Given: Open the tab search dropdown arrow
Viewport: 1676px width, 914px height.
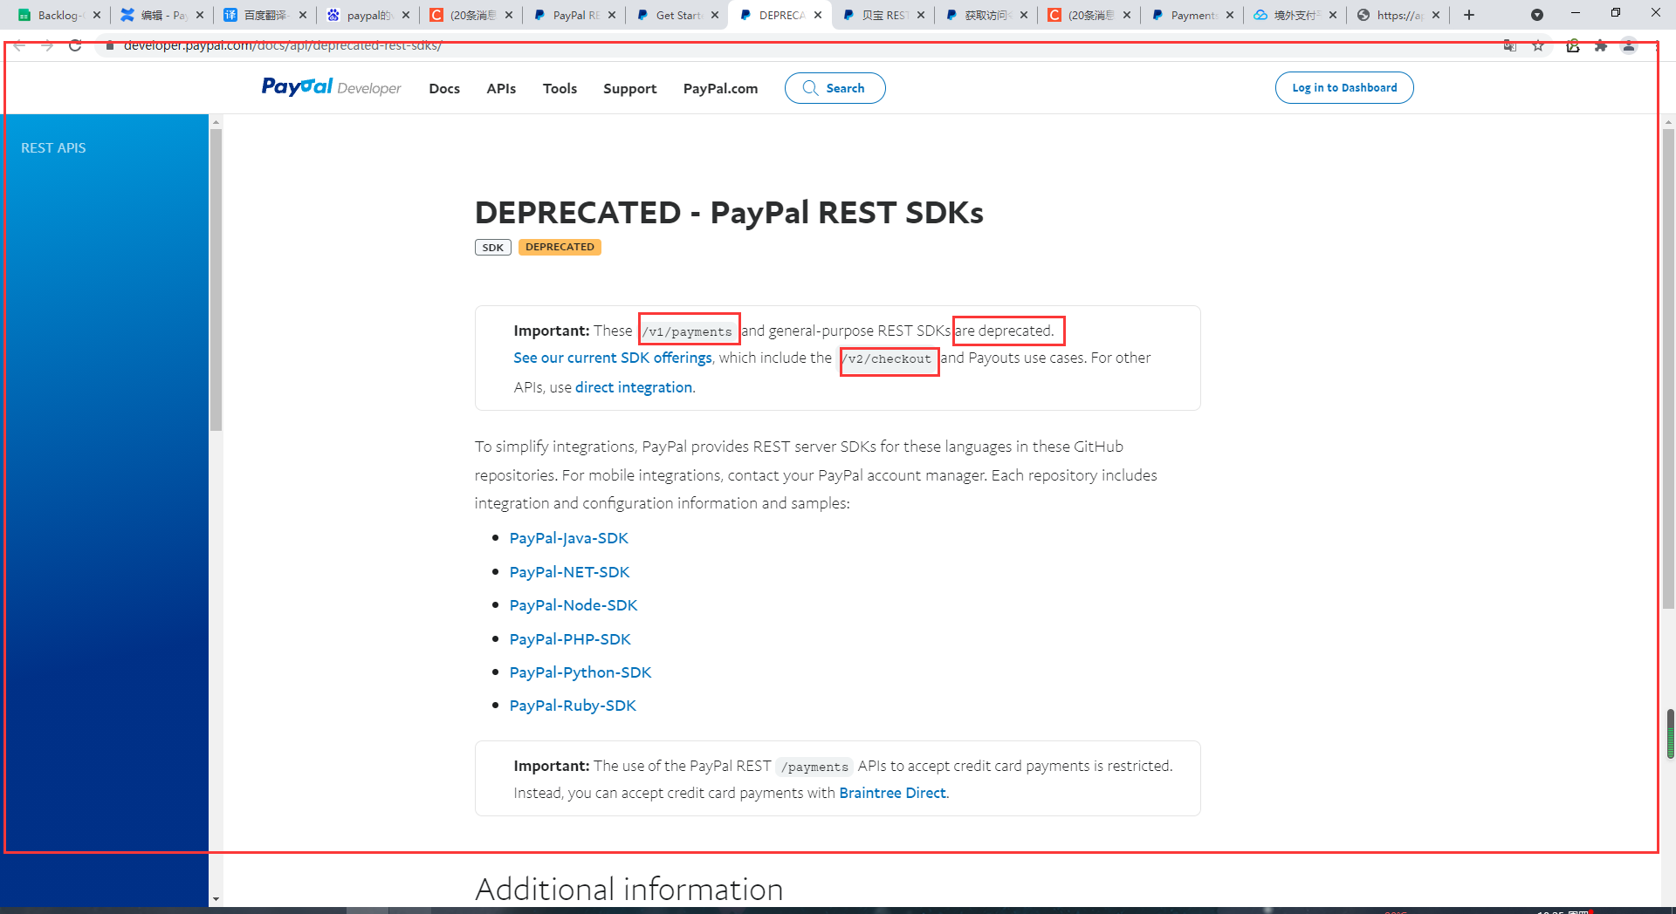Looking at the screenshot, I should tap(1536, 15).
